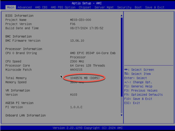This screenshot has height=131, width=175.
Task: Click the F1: General Help line
Action: tap(138, 86)
